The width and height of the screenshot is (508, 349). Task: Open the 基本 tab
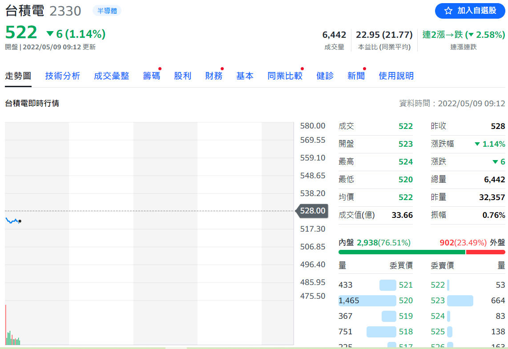pyautogui.click(x=245, y=76)
